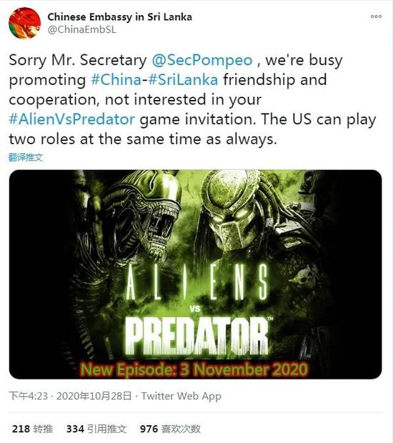Open the @ChinaEmbSL handle

(x=82, y=29)
